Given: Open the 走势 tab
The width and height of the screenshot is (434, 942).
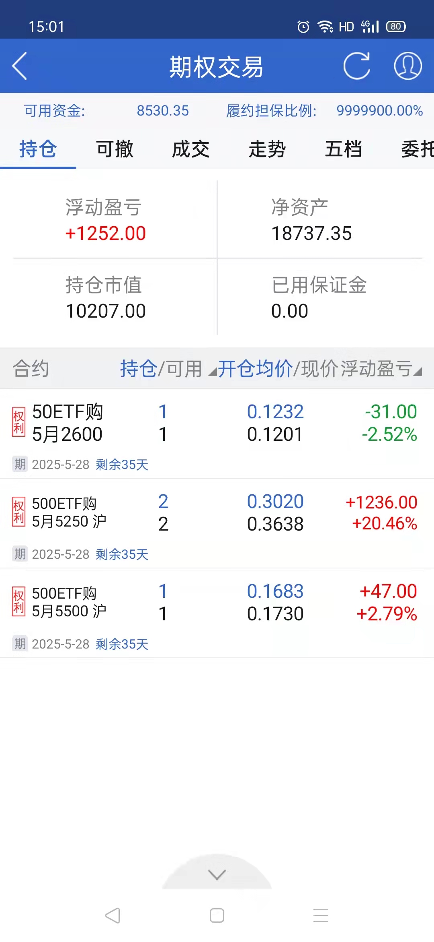Looking at the screenshot, I should [x=267, y=149].
